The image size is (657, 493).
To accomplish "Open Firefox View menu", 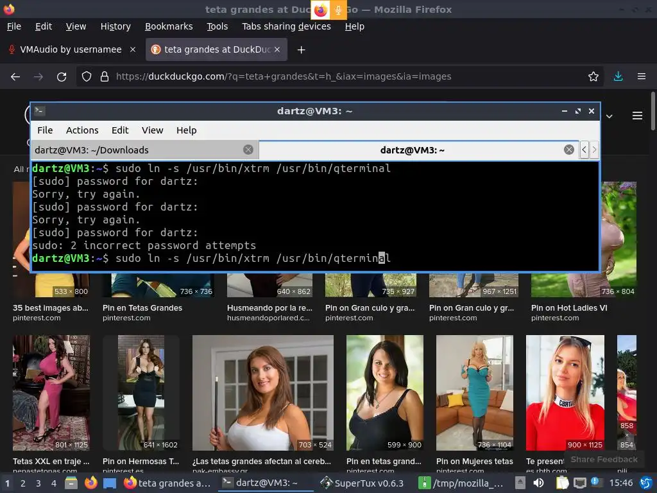I will click(76, 26).
